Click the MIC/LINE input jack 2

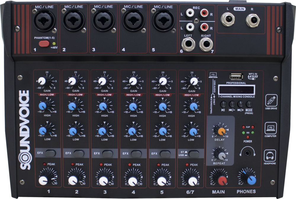[74, 21]
